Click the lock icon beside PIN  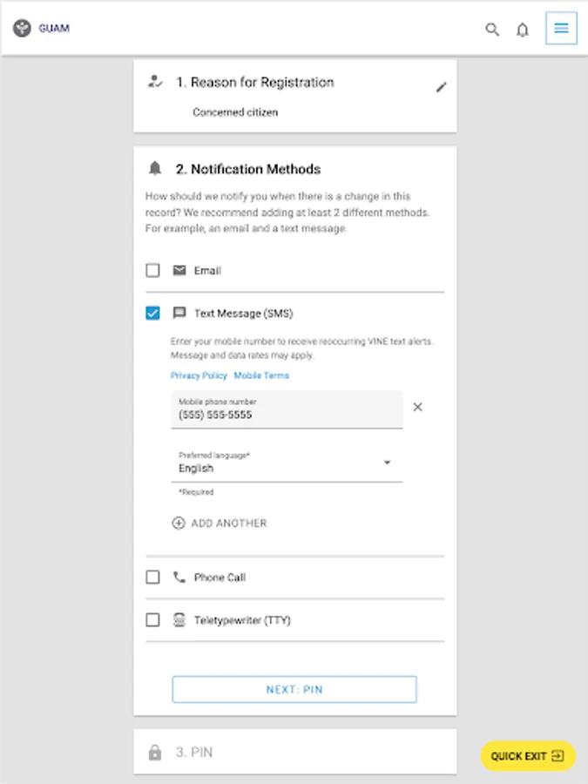point(155,753)
